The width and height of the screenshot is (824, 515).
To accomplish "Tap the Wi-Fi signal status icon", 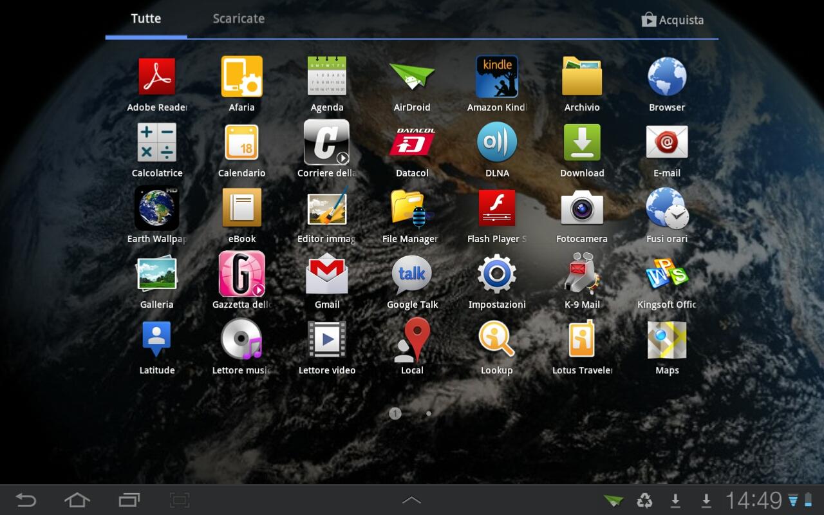I will [793, 500].
